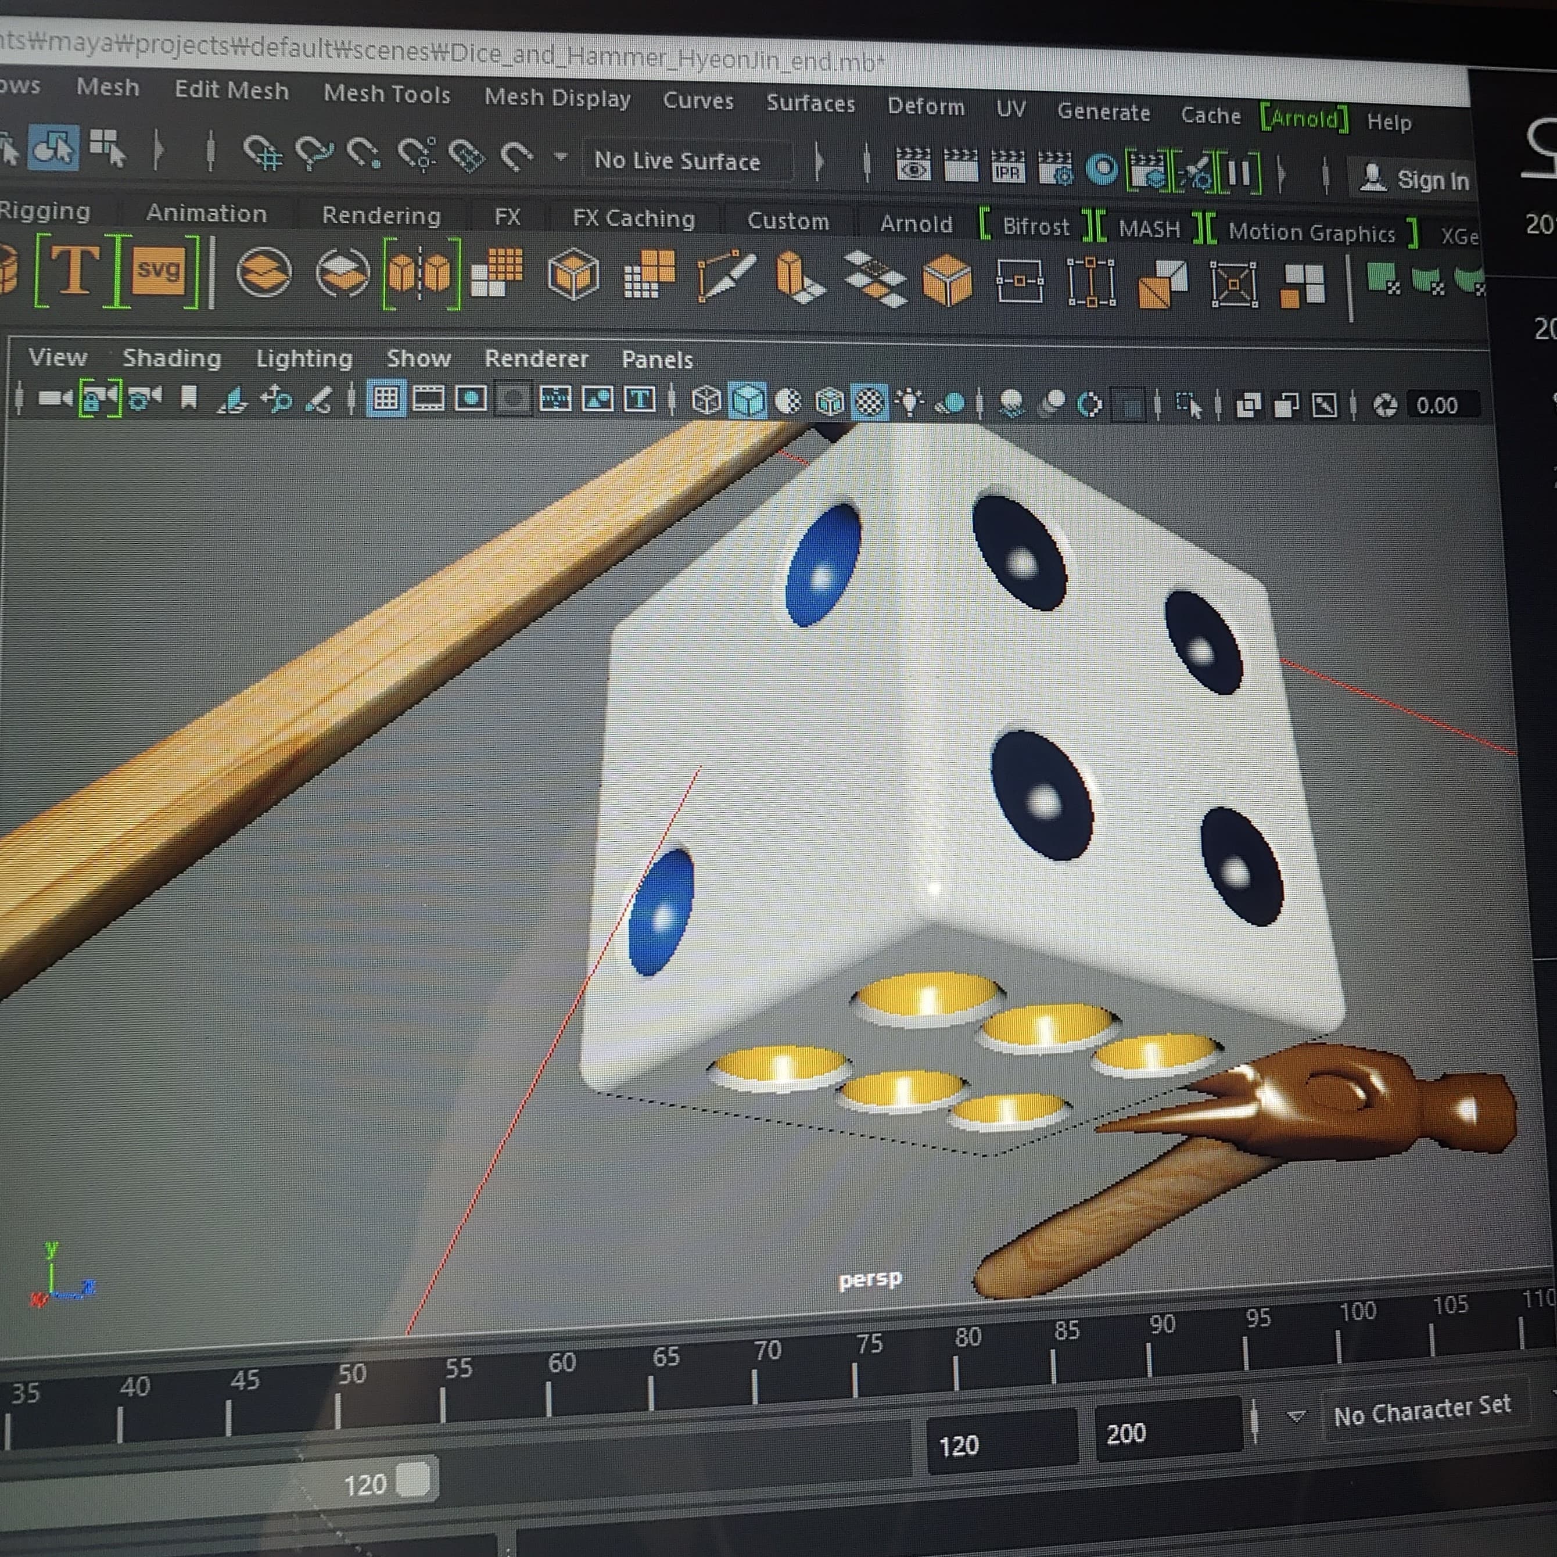The image size is (1557, 1557).
Task: Click the Hypershade blue sphere icon
Action: [x=1102, y=169]
